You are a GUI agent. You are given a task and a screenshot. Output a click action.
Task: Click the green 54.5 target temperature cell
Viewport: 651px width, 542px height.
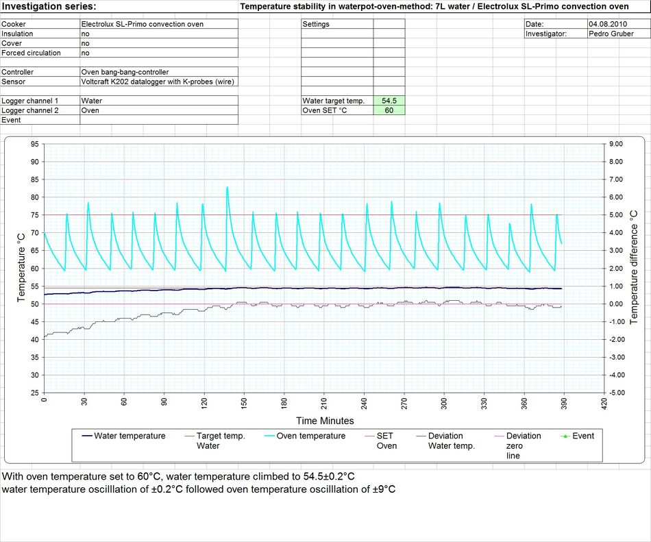point(389,101)
